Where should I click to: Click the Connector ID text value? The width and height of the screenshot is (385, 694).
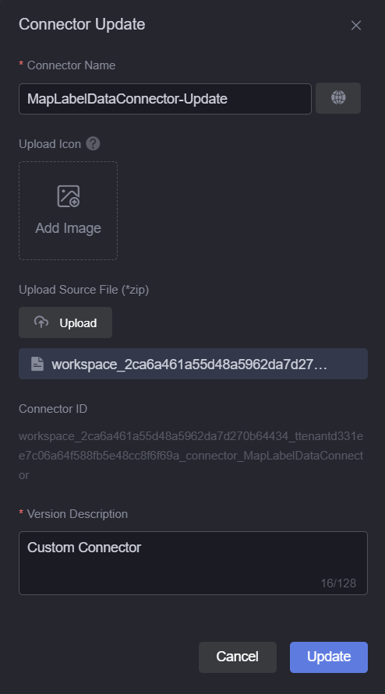[x=191, y=456]
